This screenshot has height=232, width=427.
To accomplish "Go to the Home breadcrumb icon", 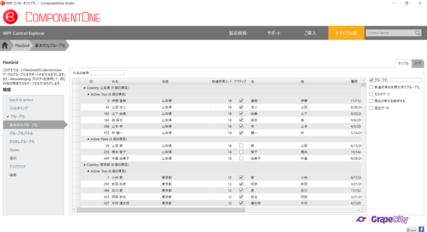I will point(5,45).
